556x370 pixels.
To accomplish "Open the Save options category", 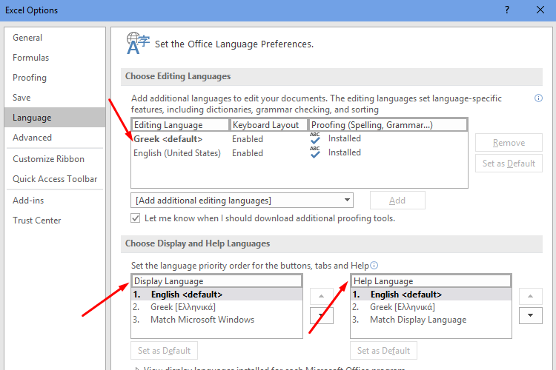I will point(55,98).
